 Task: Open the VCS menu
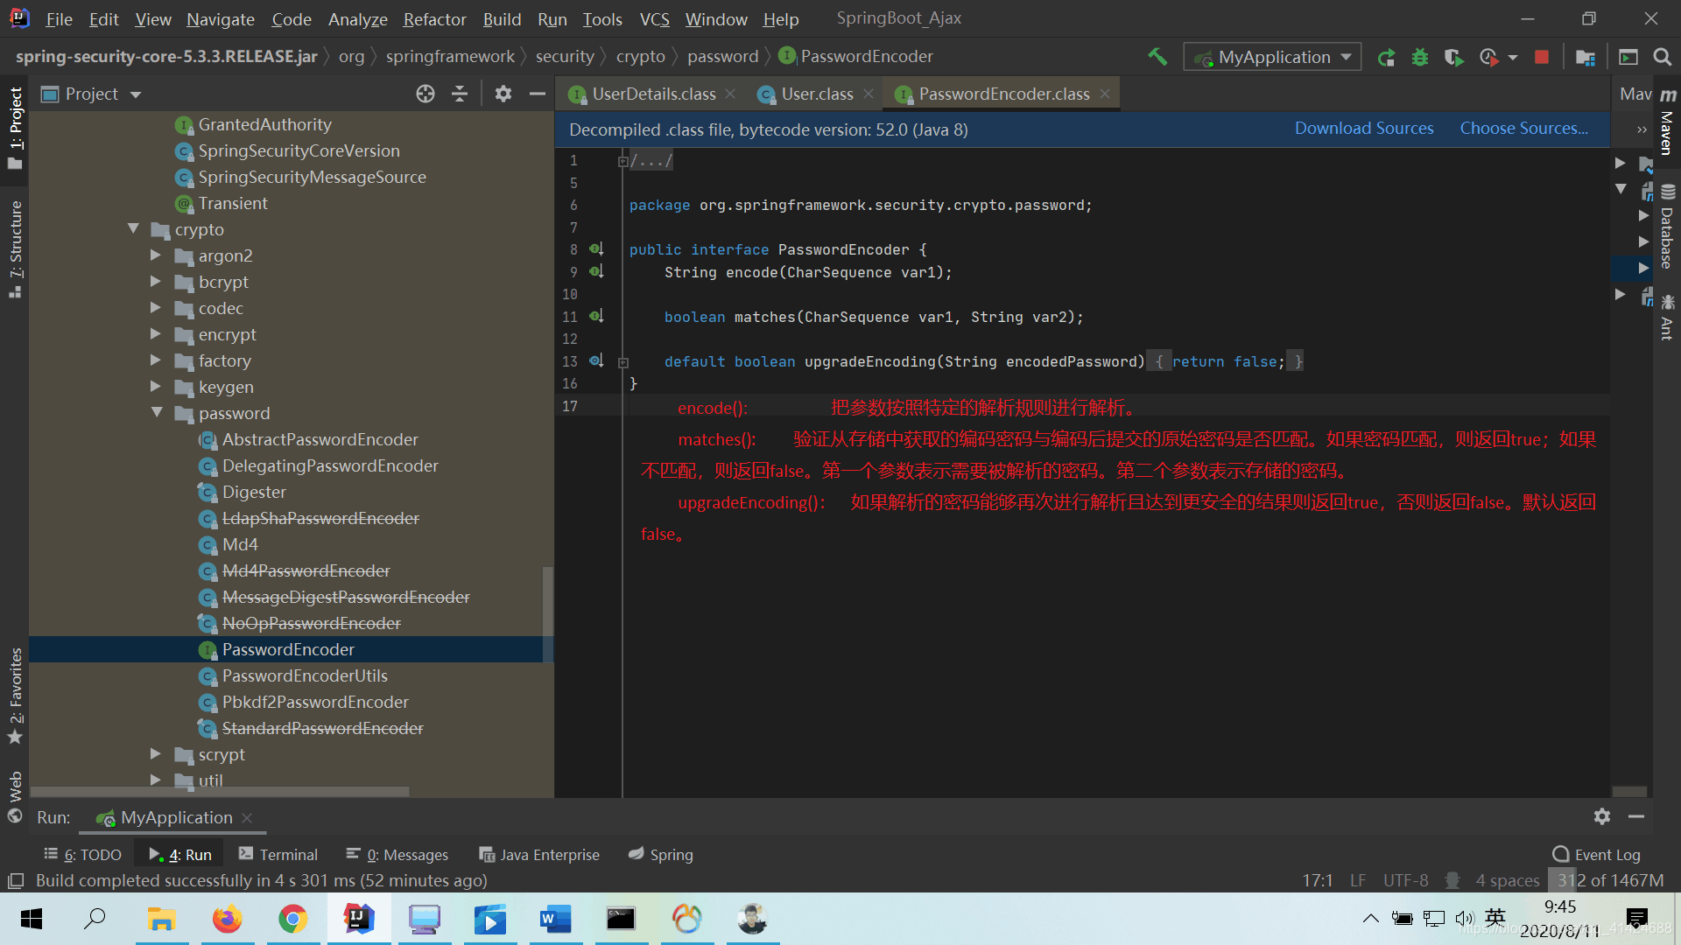654,19
